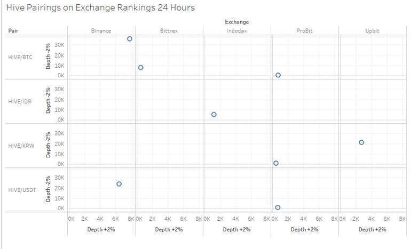Click the Exchange field header
Image resolution: width=410 pixels, height=249 pixels.
point(237,22)
